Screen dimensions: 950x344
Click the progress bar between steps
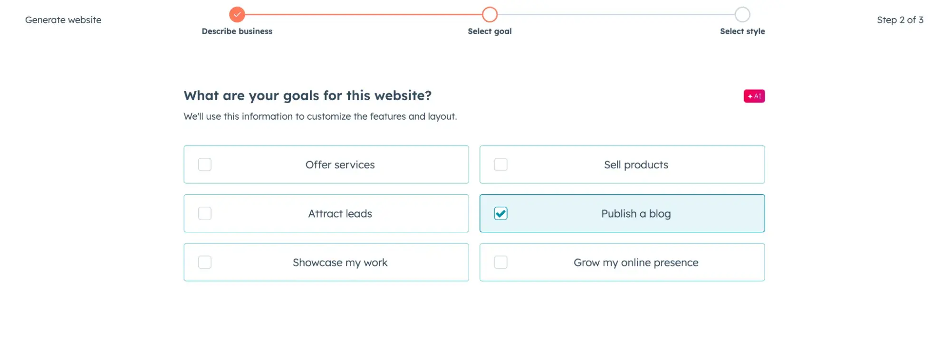364,14
